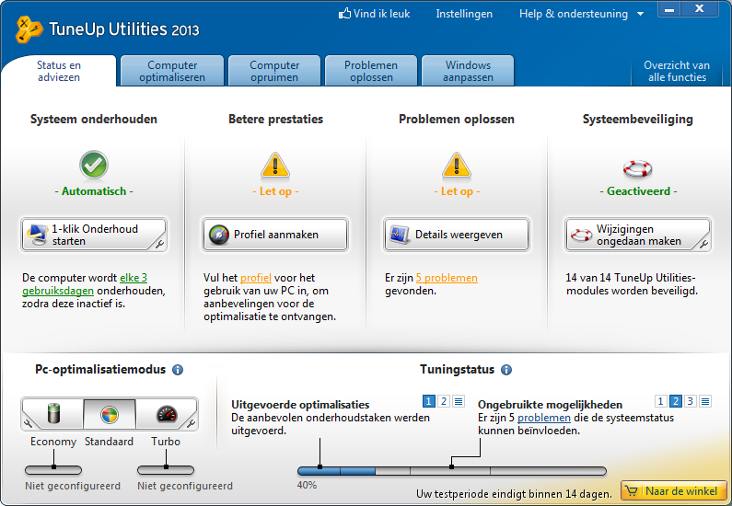Open Instellingen from the top bar

tap(464, 14)
